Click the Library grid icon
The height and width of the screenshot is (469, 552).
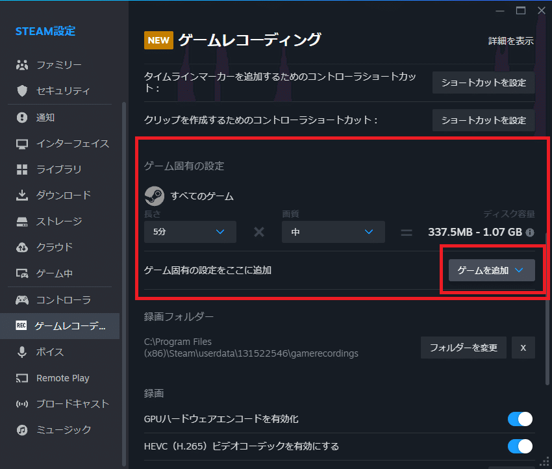pos(22,170)
